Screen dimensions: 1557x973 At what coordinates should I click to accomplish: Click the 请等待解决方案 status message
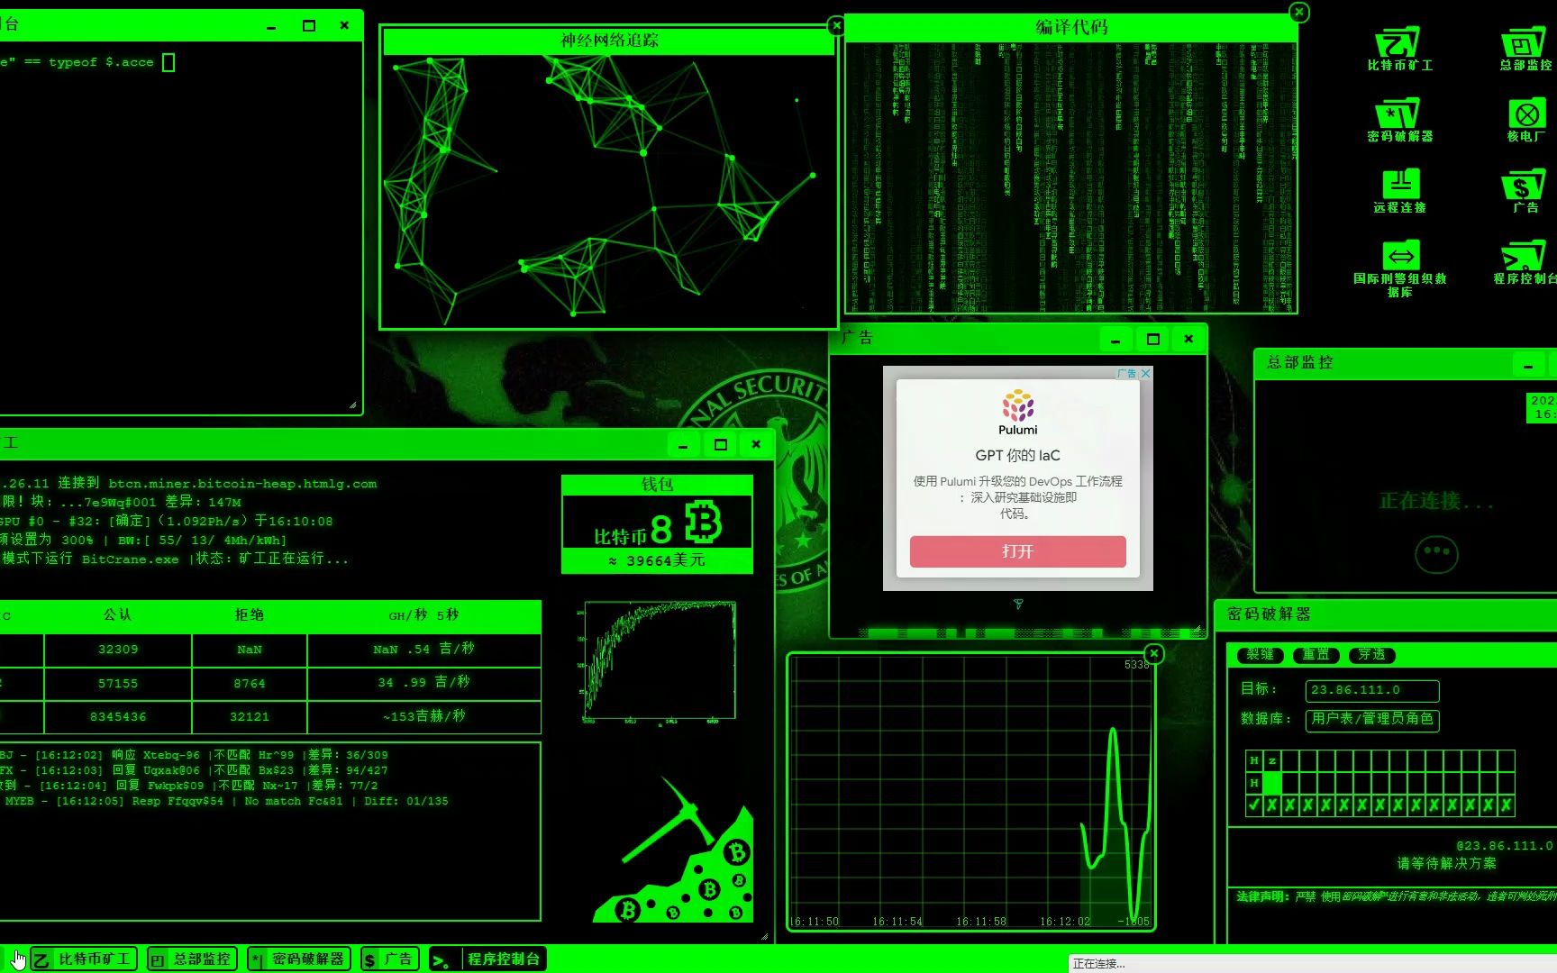(1446, 863)
